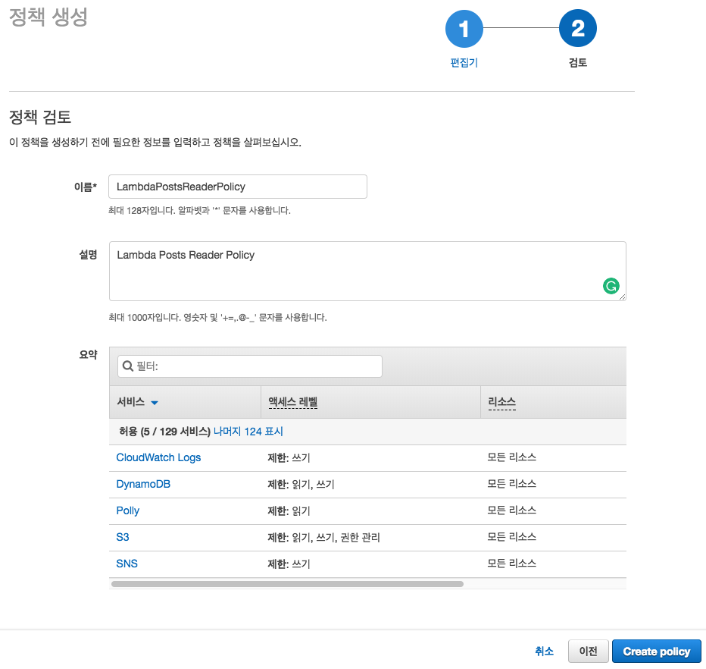The width and height of the screenshot is (706, 669).
Task: Click the 허용 (5 / 129 서비스) text
Action: coord(165,432)
